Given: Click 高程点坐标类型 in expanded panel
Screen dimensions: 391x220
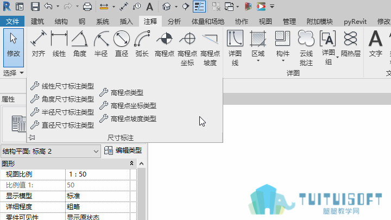Looking at the screenshot, I should [128, 105].
